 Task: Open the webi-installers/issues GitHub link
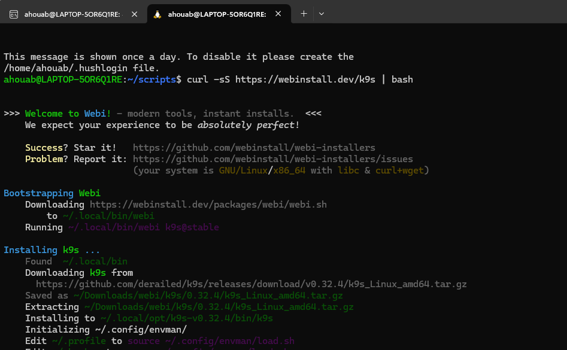[x=272, y=159]
